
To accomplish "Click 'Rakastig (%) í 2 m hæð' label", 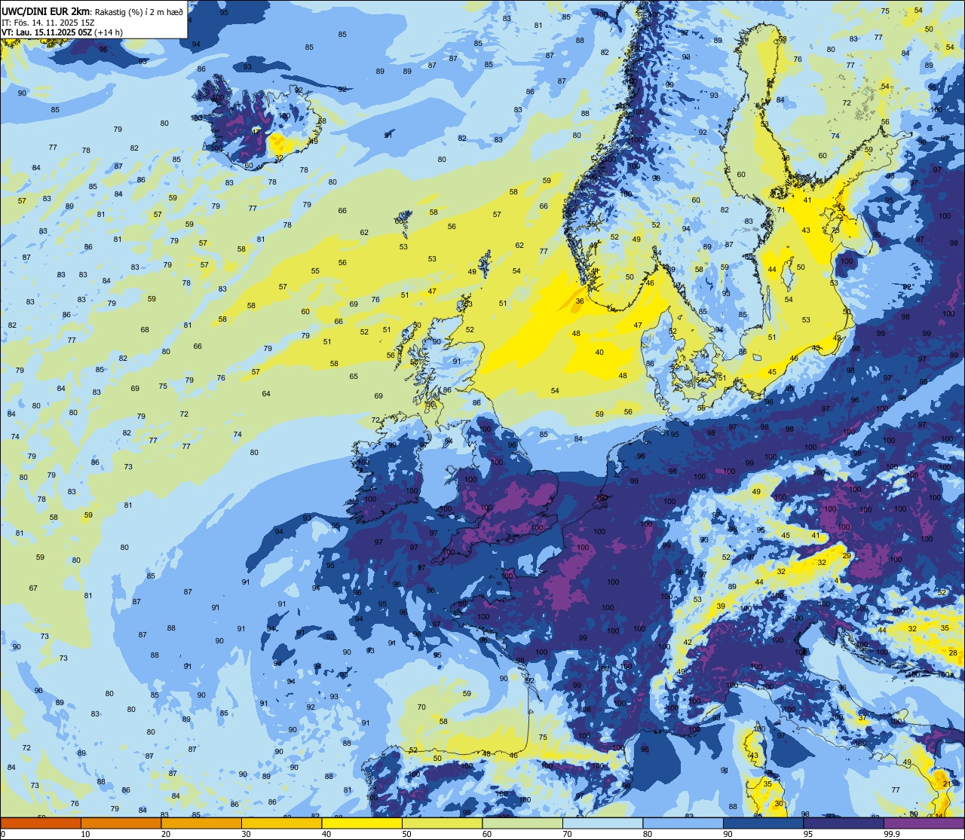I will pyautogui.click(x=138, y=12).
